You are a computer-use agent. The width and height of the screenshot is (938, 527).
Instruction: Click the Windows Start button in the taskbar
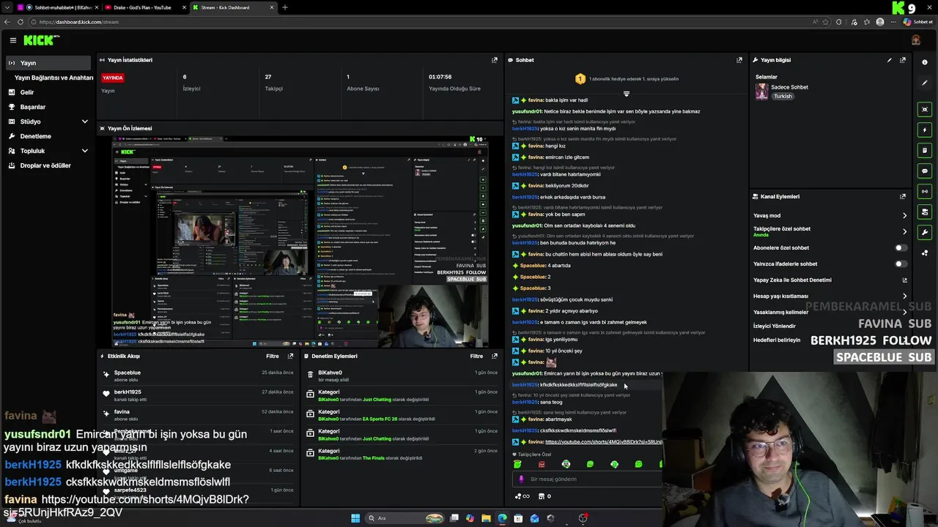click(x=355, y=518)
